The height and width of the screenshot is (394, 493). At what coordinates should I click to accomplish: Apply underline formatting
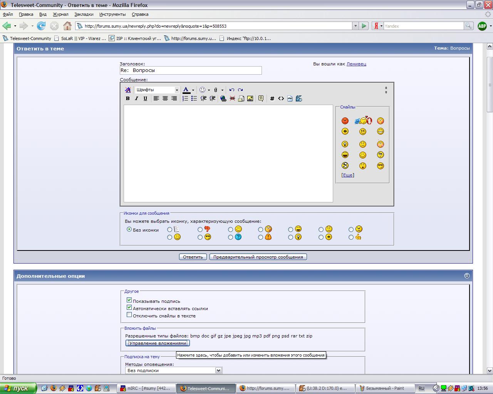[145, 98]
